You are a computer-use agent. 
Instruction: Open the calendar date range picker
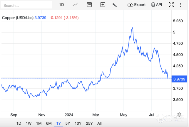click(x=89, y=5)
